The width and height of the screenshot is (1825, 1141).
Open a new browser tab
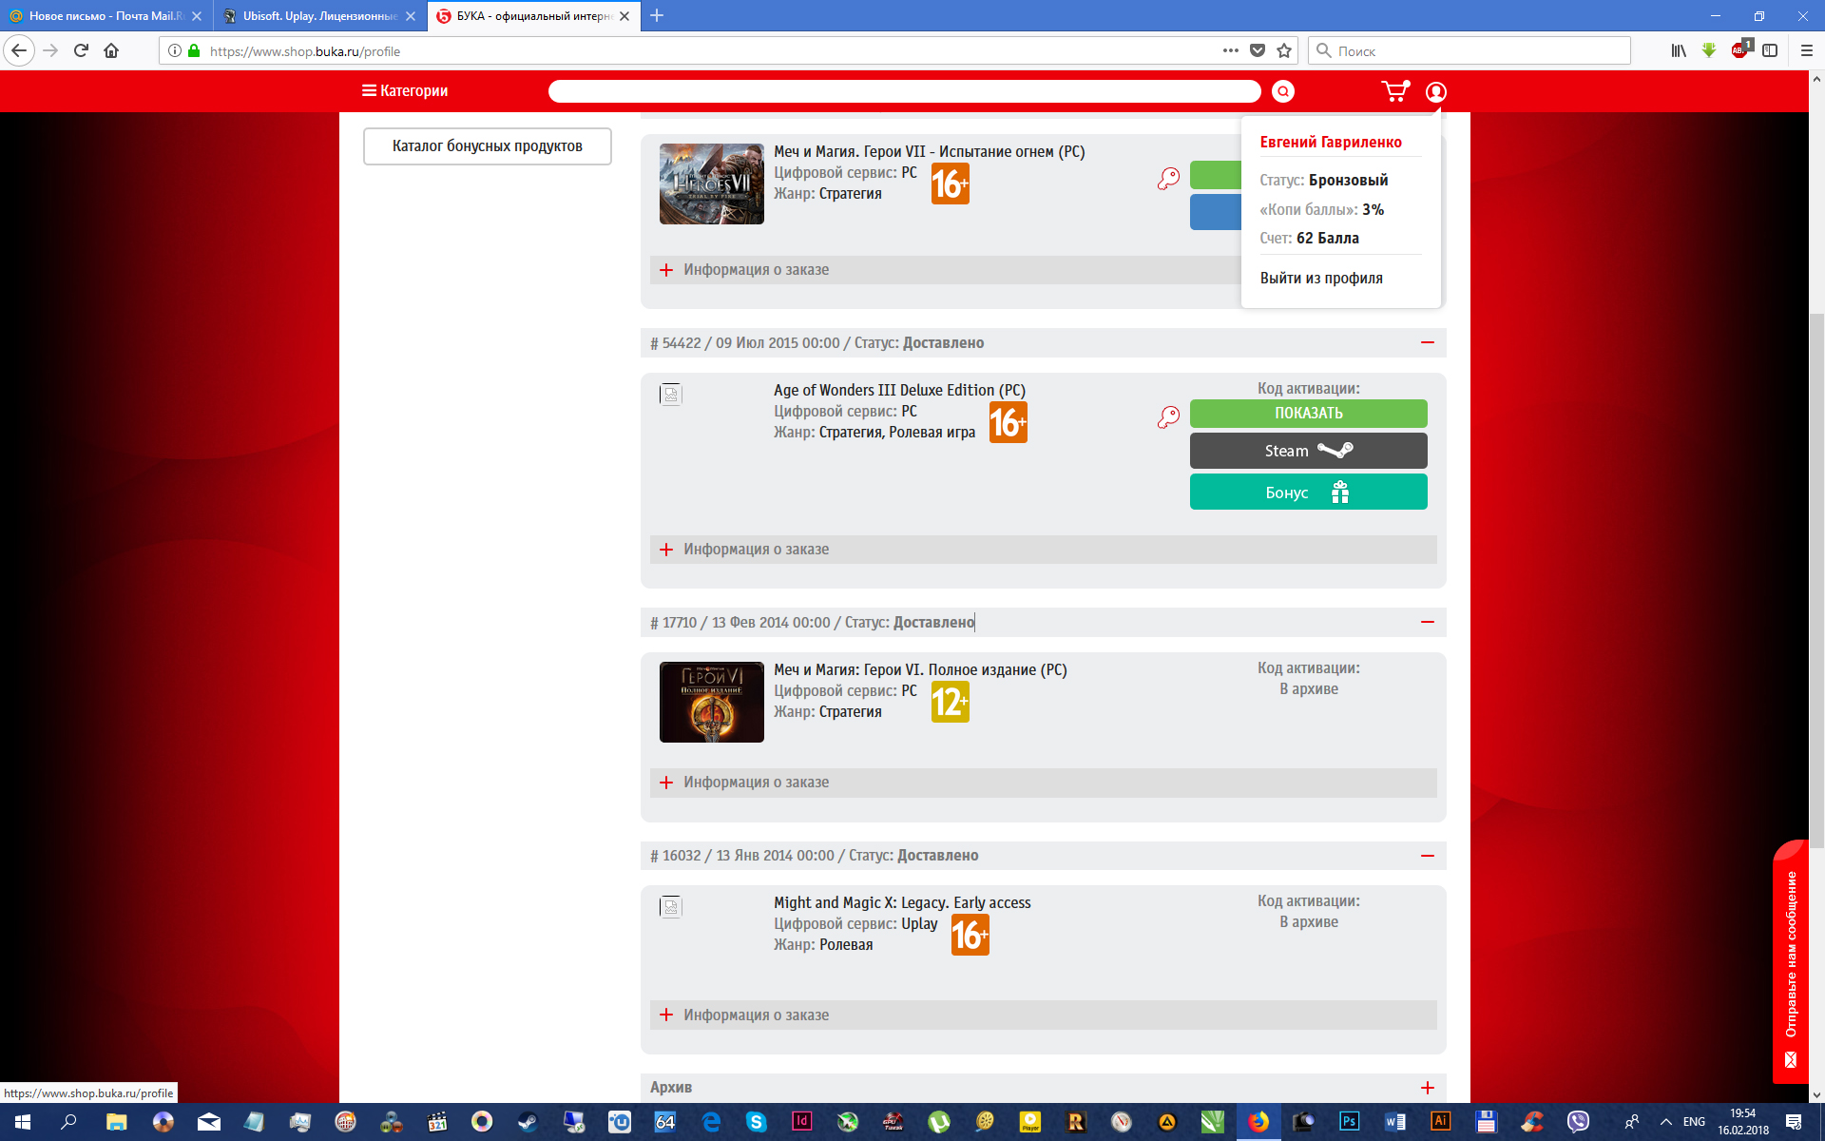click(656, 16)
